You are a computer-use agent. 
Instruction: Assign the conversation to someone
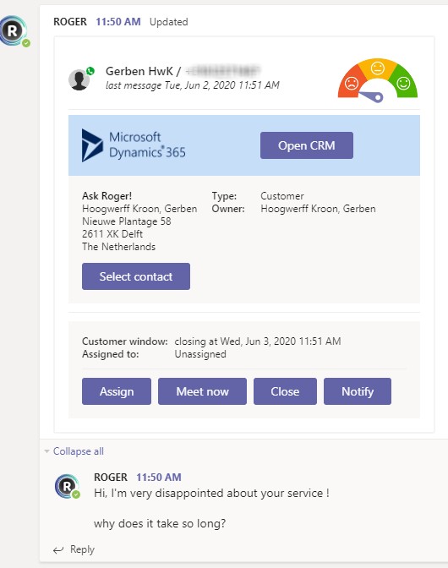[x=117, y=391]
